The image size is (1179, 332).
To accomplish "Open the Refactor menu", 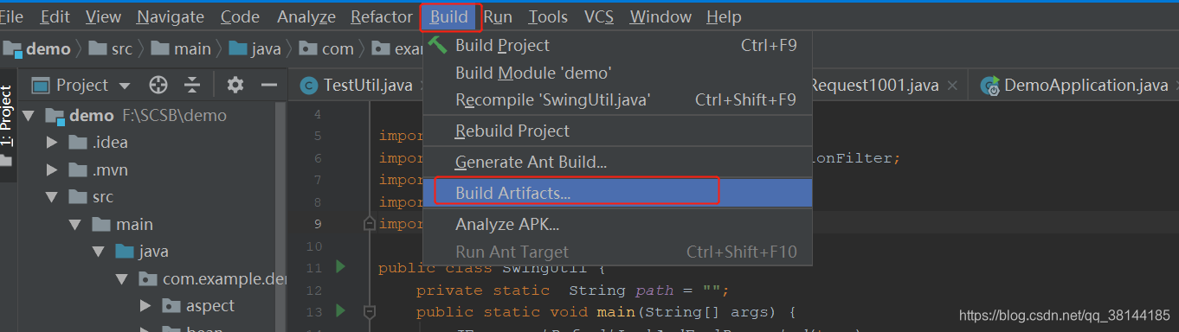I will point(382,16).
